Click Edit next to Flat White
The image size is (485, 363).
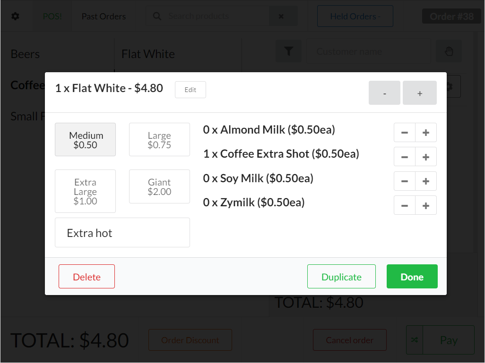click(x=191, y=90)
